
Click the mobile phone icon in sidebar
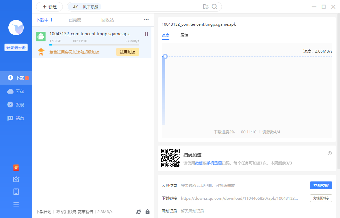[16, 192]
